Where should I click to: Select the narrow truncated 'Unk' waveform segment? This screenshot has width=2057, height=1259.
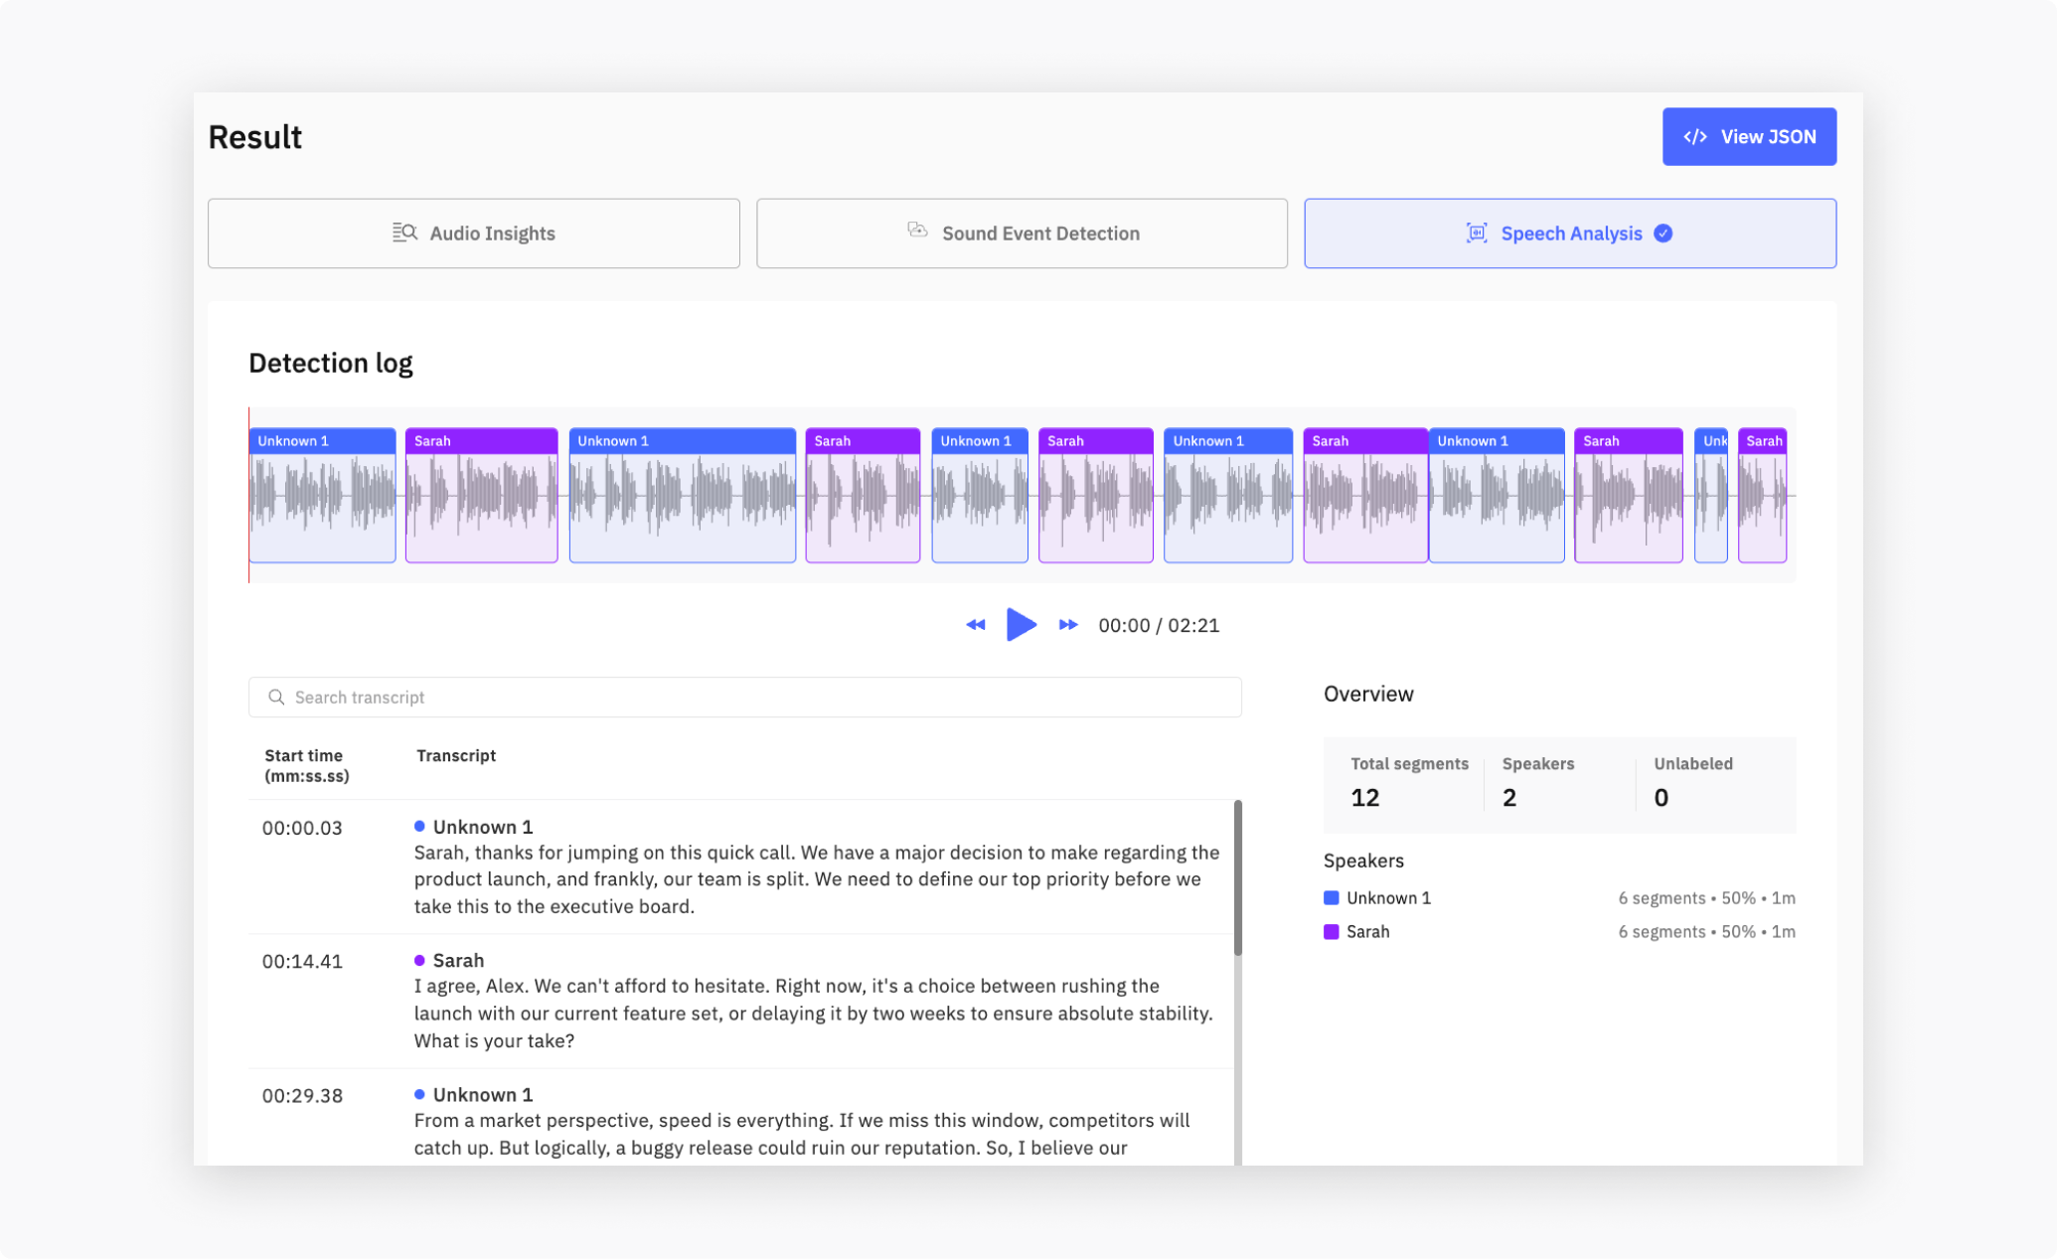1711,495
